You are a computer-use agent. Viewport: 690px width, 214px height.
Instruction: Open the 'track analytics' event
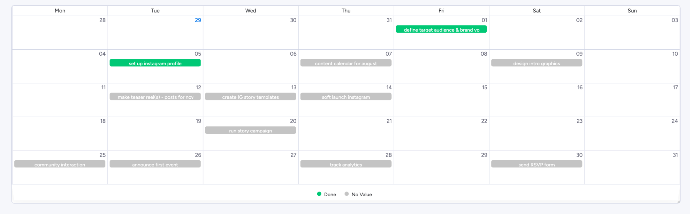pos(346,164)
